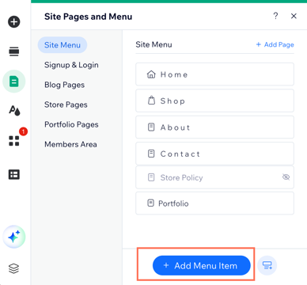Select the Contact menu item
The image size is (307, 285).
[214, 154]
